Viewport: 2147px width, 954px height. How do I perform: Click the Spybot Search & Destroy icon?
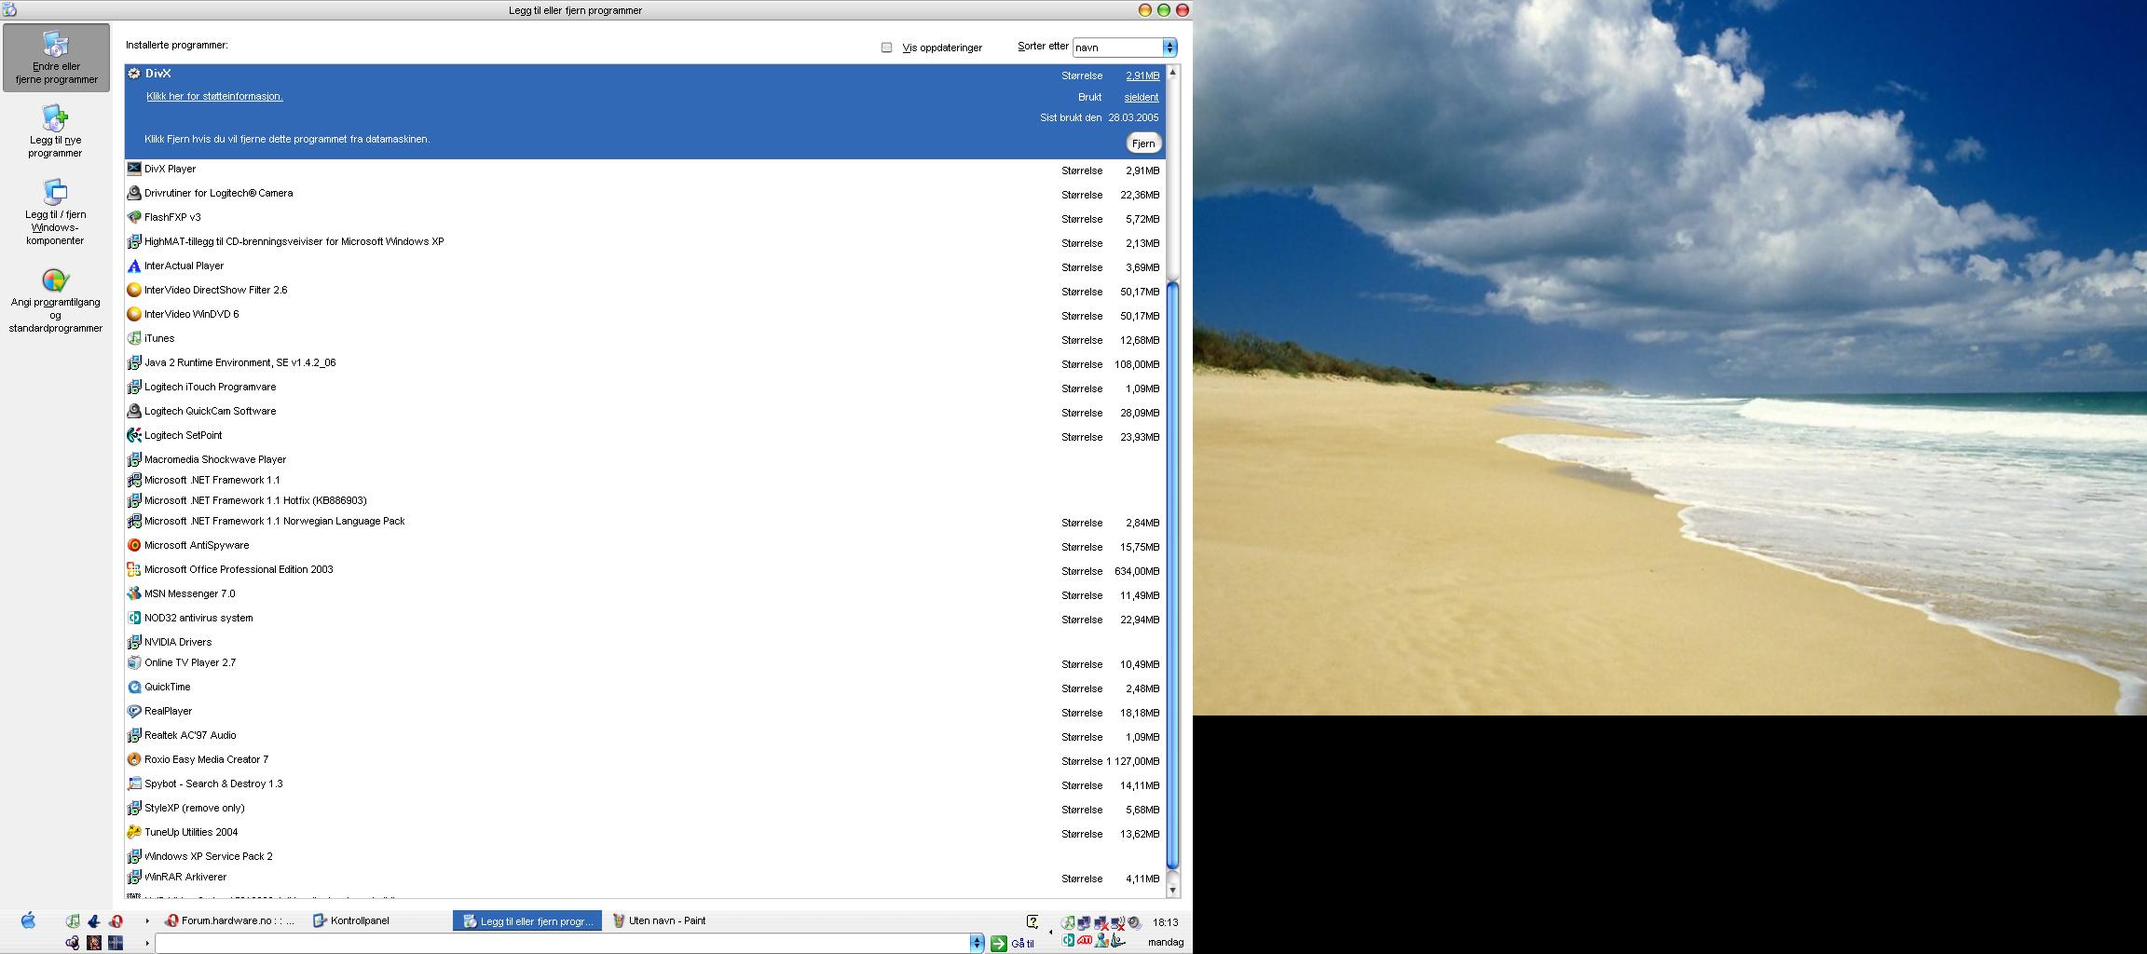[134, 784]
